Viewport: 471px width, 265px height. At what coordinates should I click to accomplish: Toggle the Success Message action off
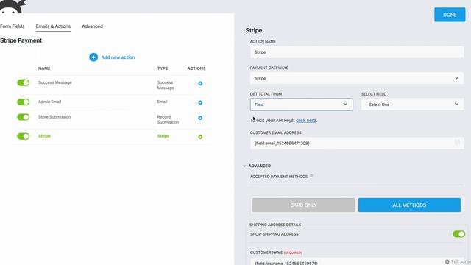[23, 82]
